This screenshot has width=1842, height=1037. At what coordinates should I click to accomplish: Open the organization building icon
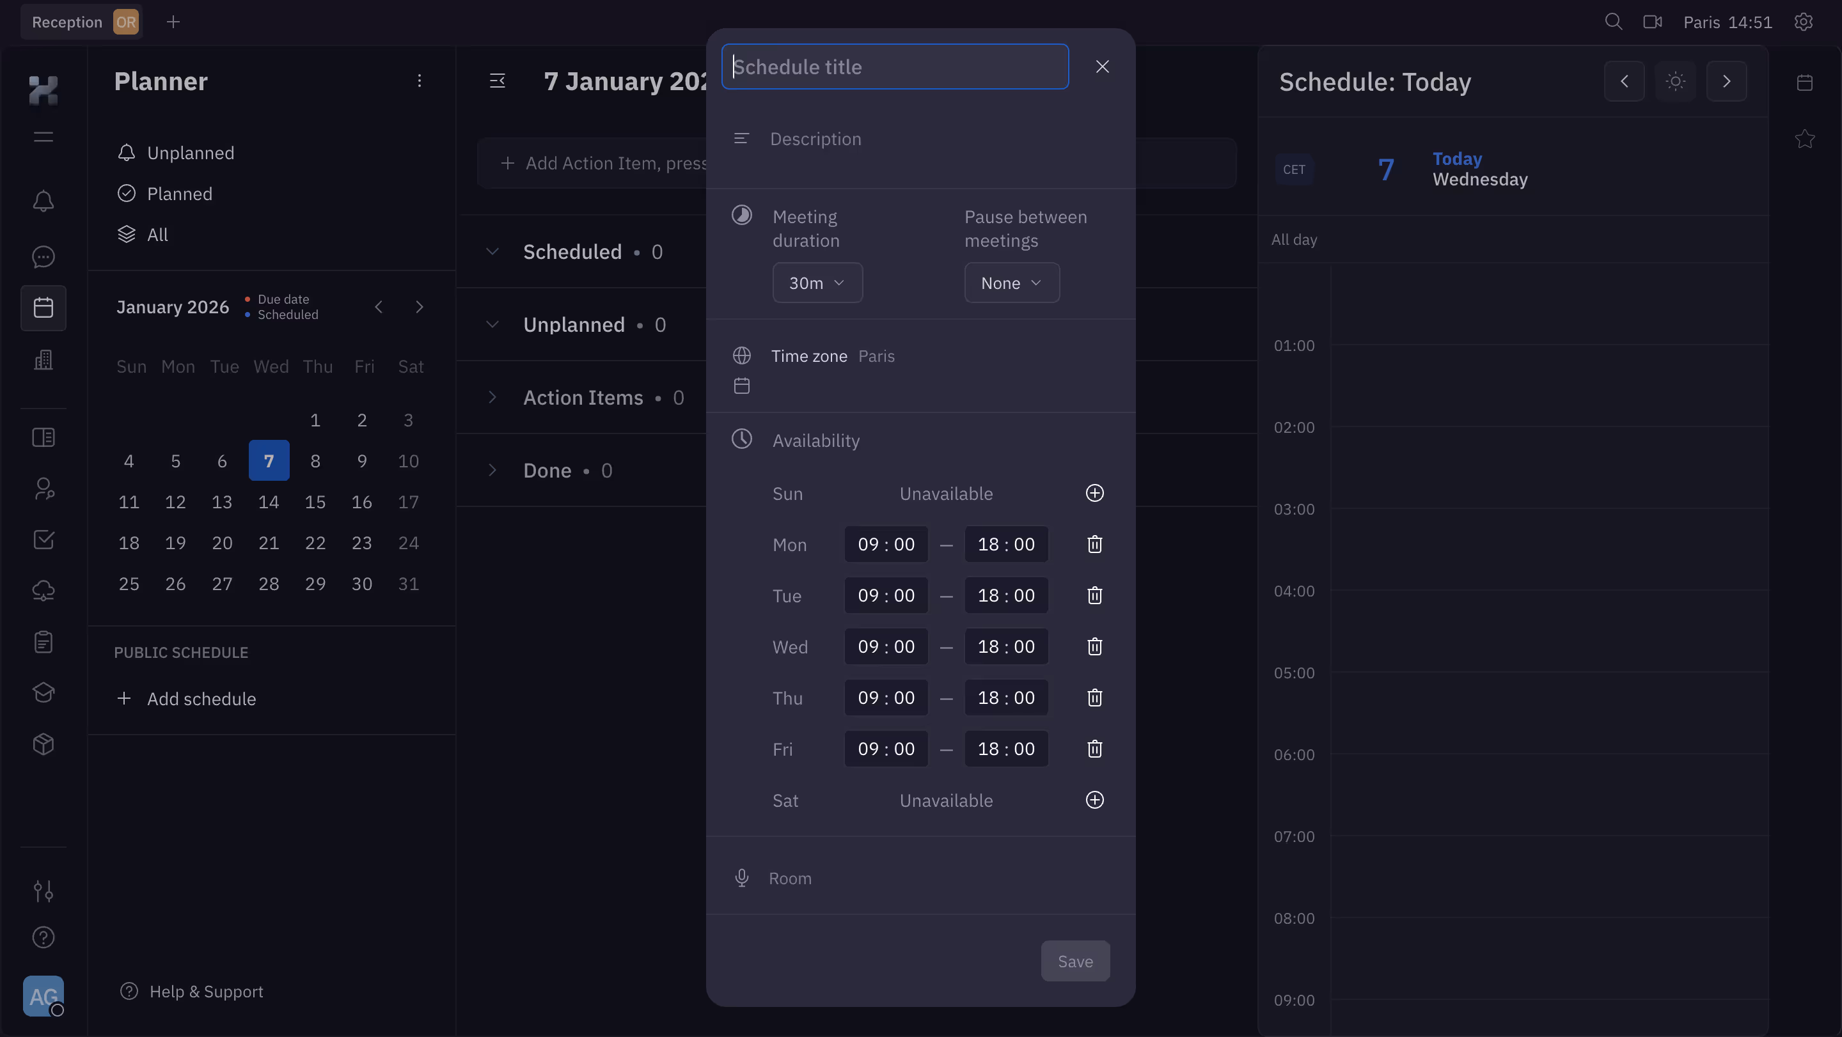(43, 360)
